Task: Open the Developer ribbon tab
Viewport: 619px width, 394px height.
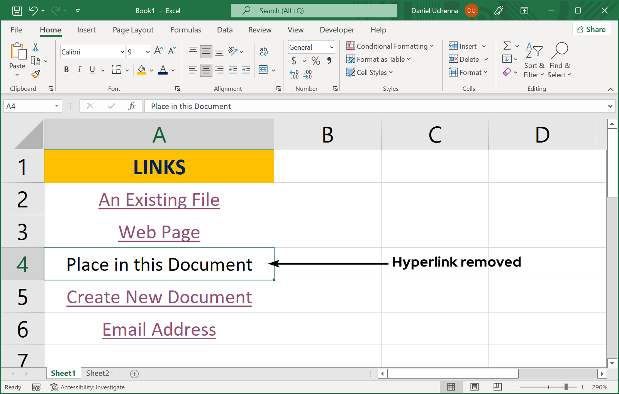Action: click(336, 30)
